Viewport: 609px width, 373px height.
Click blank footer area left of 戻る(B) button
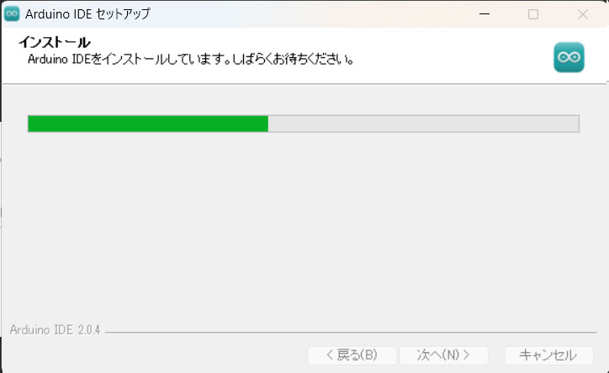[156, 355]
